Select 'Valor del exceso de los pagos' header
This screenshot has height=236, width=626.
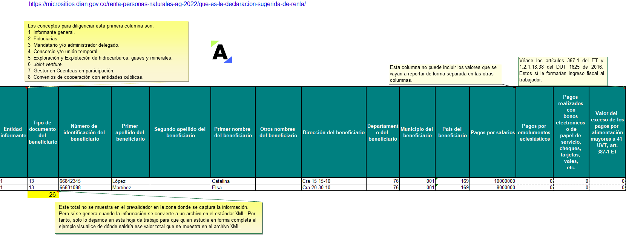click(x=607, y=132)
